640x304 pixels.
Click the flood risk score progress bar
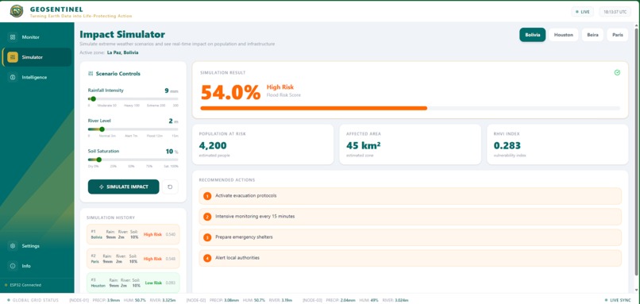pos(411,108)
